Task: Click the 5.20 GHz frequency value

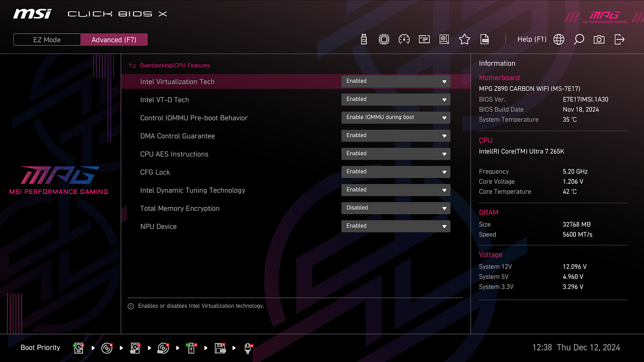Action: (575, 171)
